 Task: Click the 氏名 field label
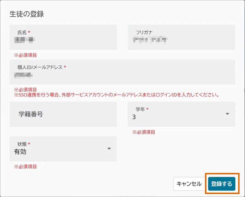(22, 32)
